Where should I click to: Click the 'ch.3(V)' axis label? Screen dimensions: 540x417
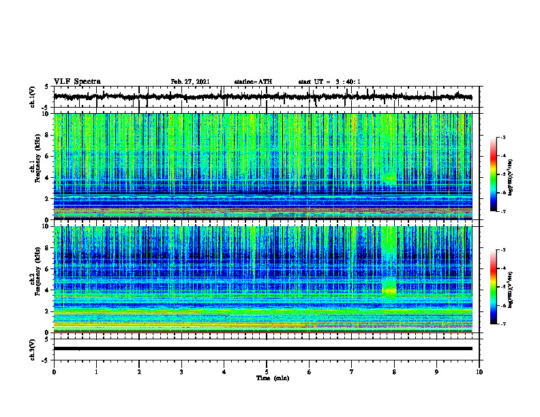(x=33, y=350)
